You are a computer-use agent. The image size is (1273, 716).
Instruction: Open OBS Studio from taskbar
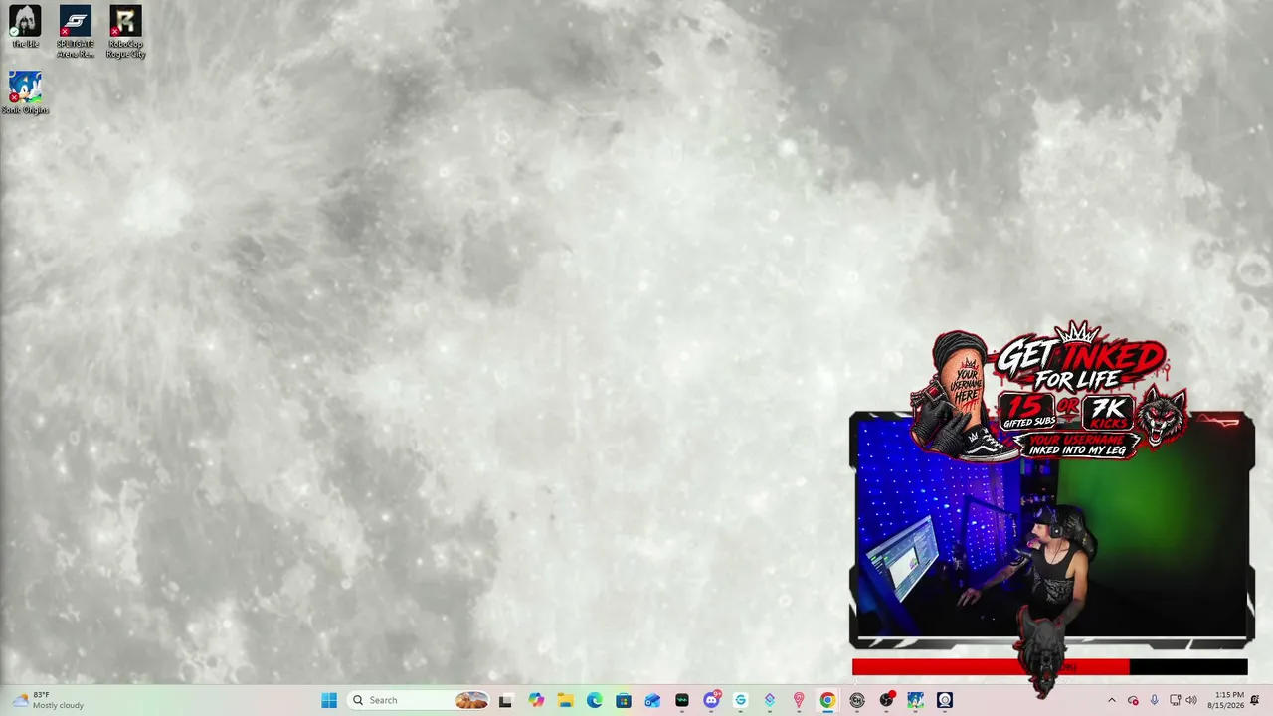(886, 700)
